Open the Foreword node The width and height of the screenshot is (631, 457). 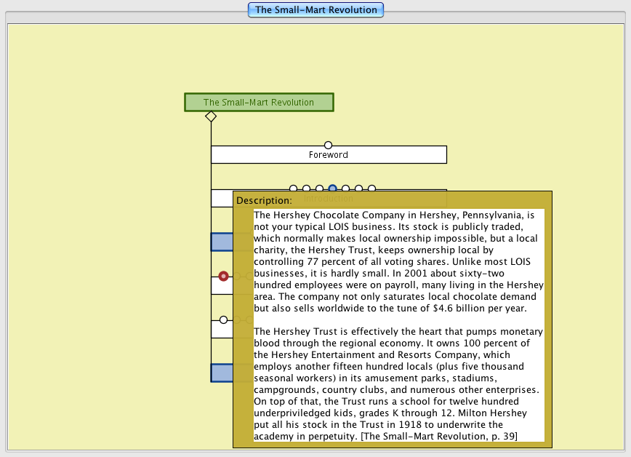(x=328, y=155)
